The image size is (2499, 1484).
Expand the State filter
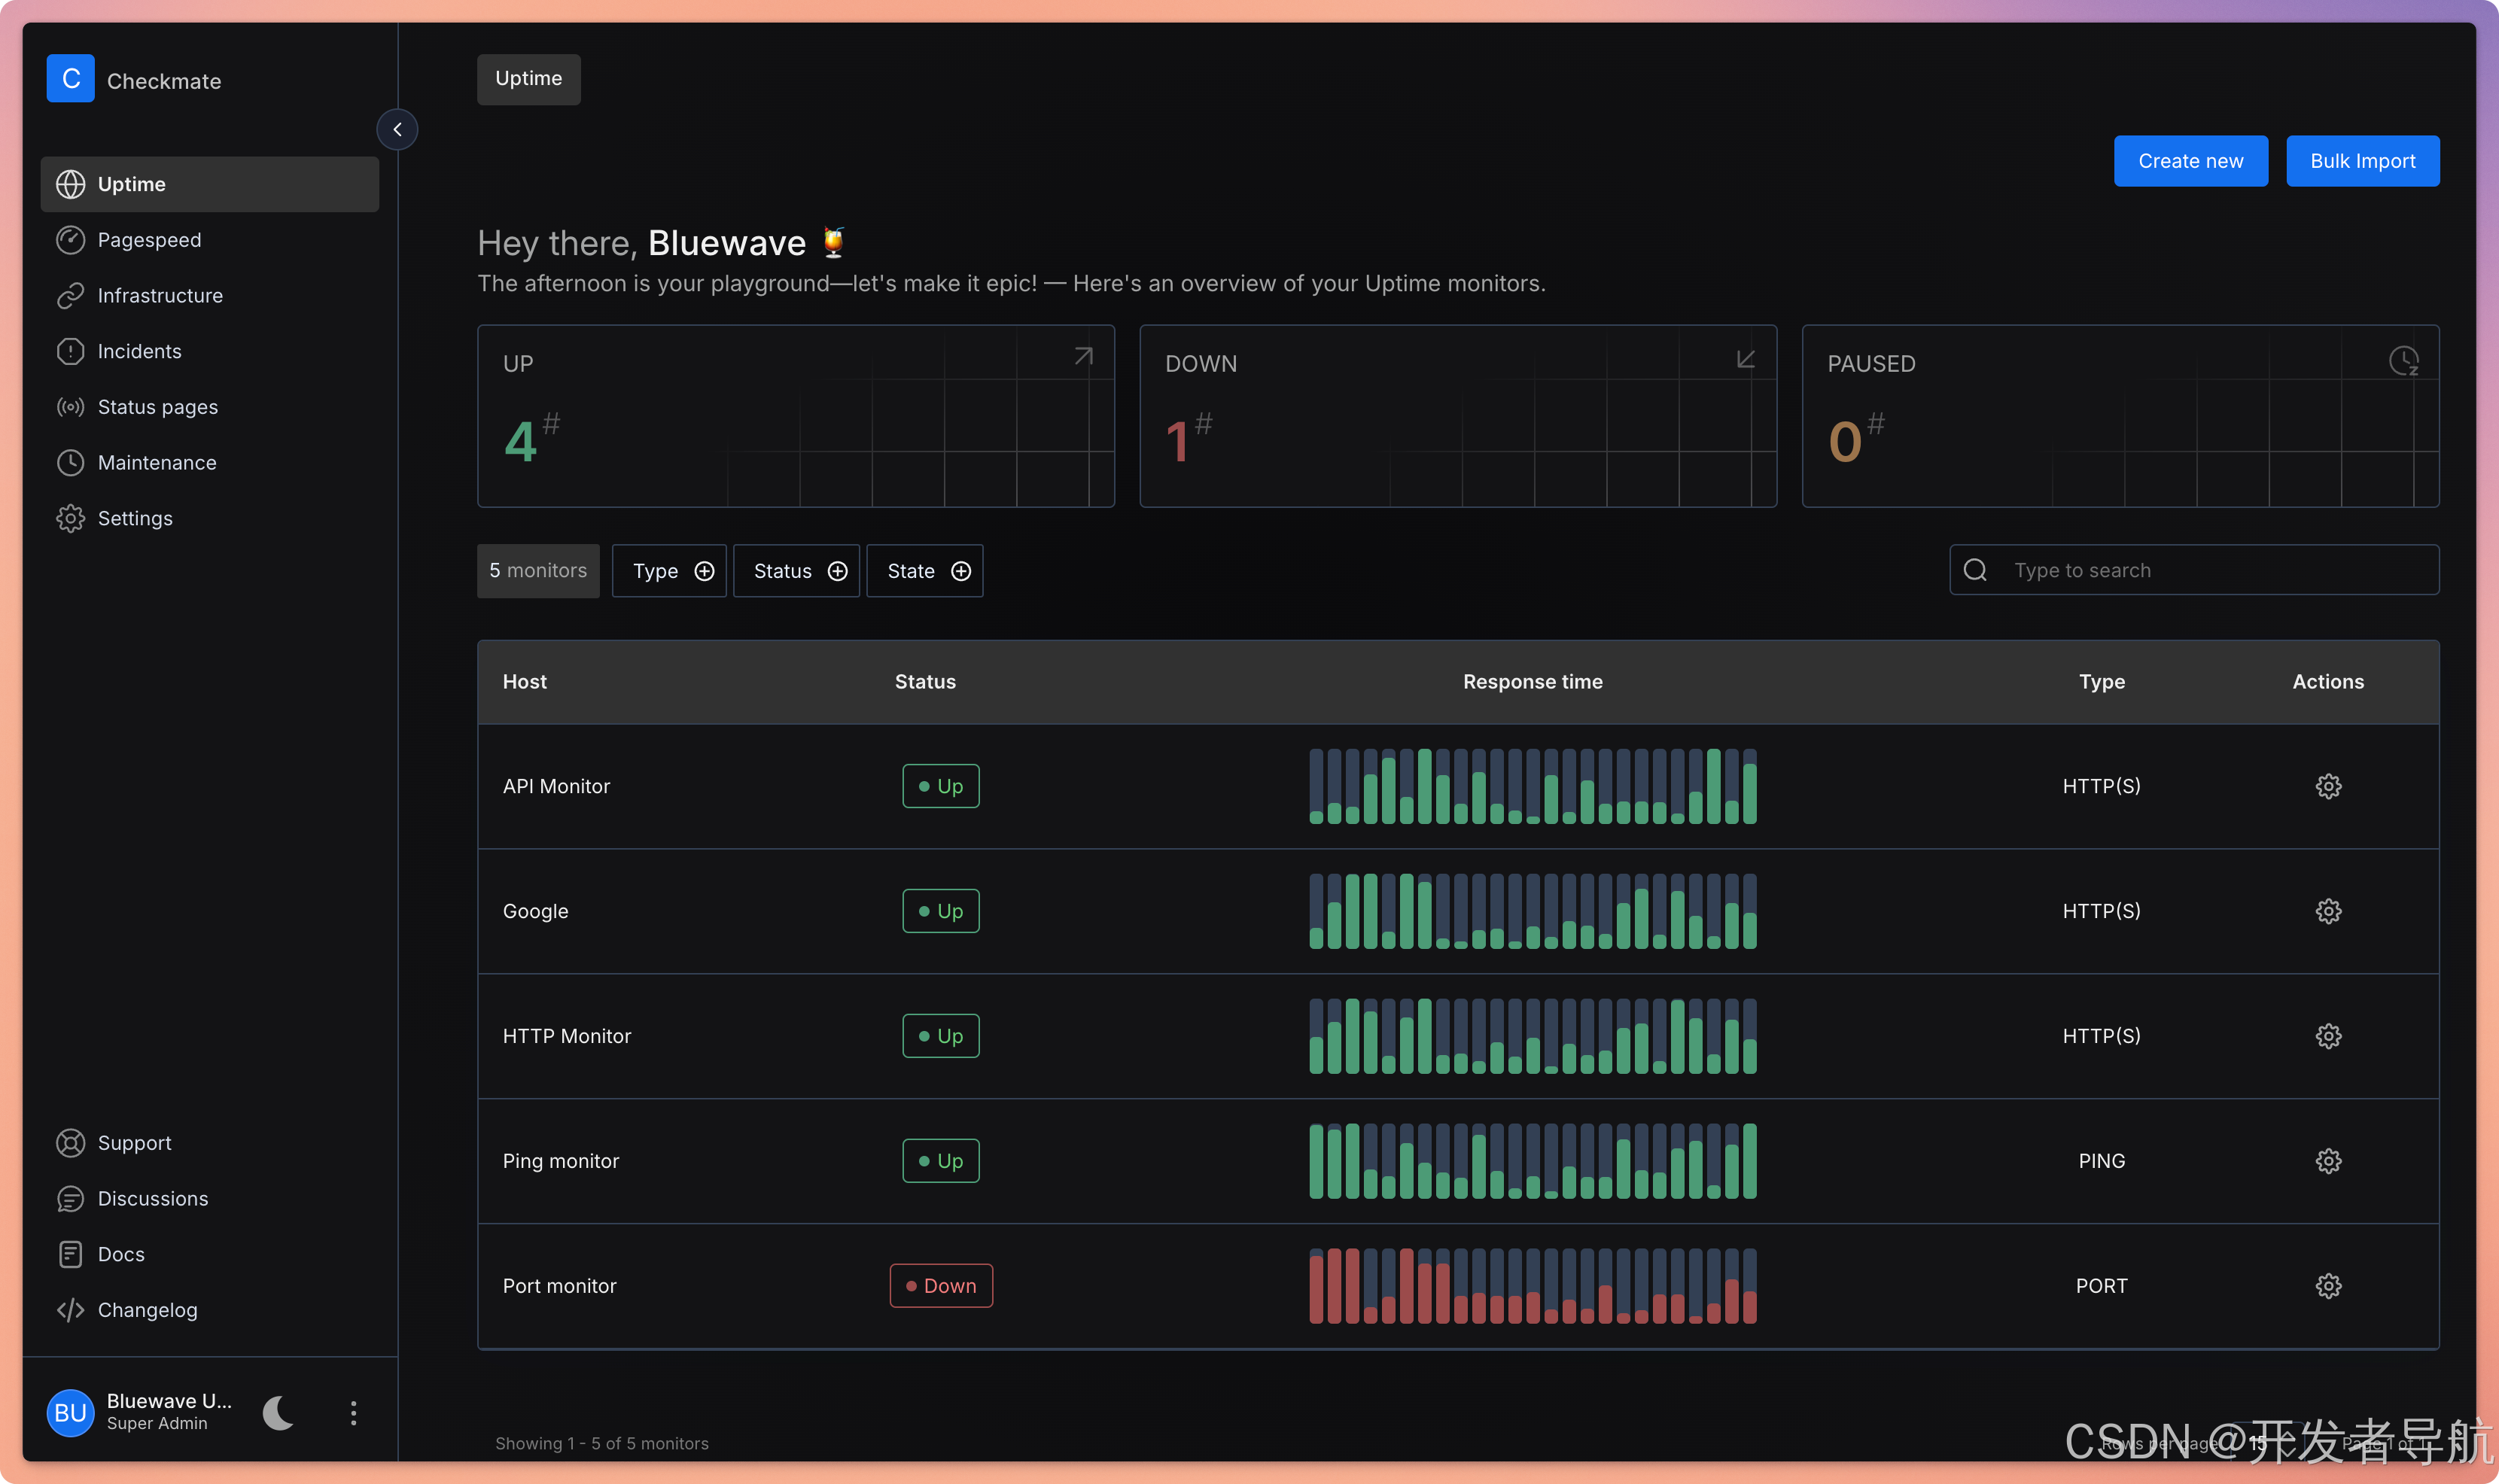pos(925,571)
